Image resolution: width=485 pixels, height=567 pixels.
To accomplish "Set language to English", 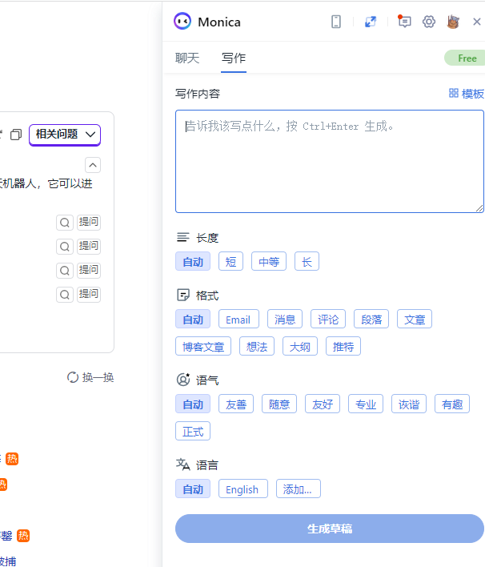I will point(243,489).
